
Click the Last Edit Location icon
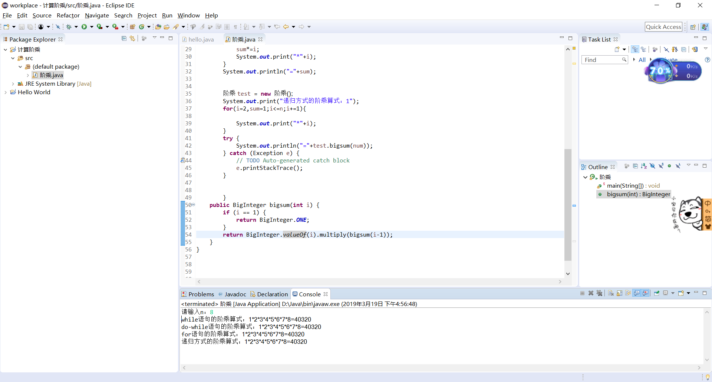(x=277, y=27)
